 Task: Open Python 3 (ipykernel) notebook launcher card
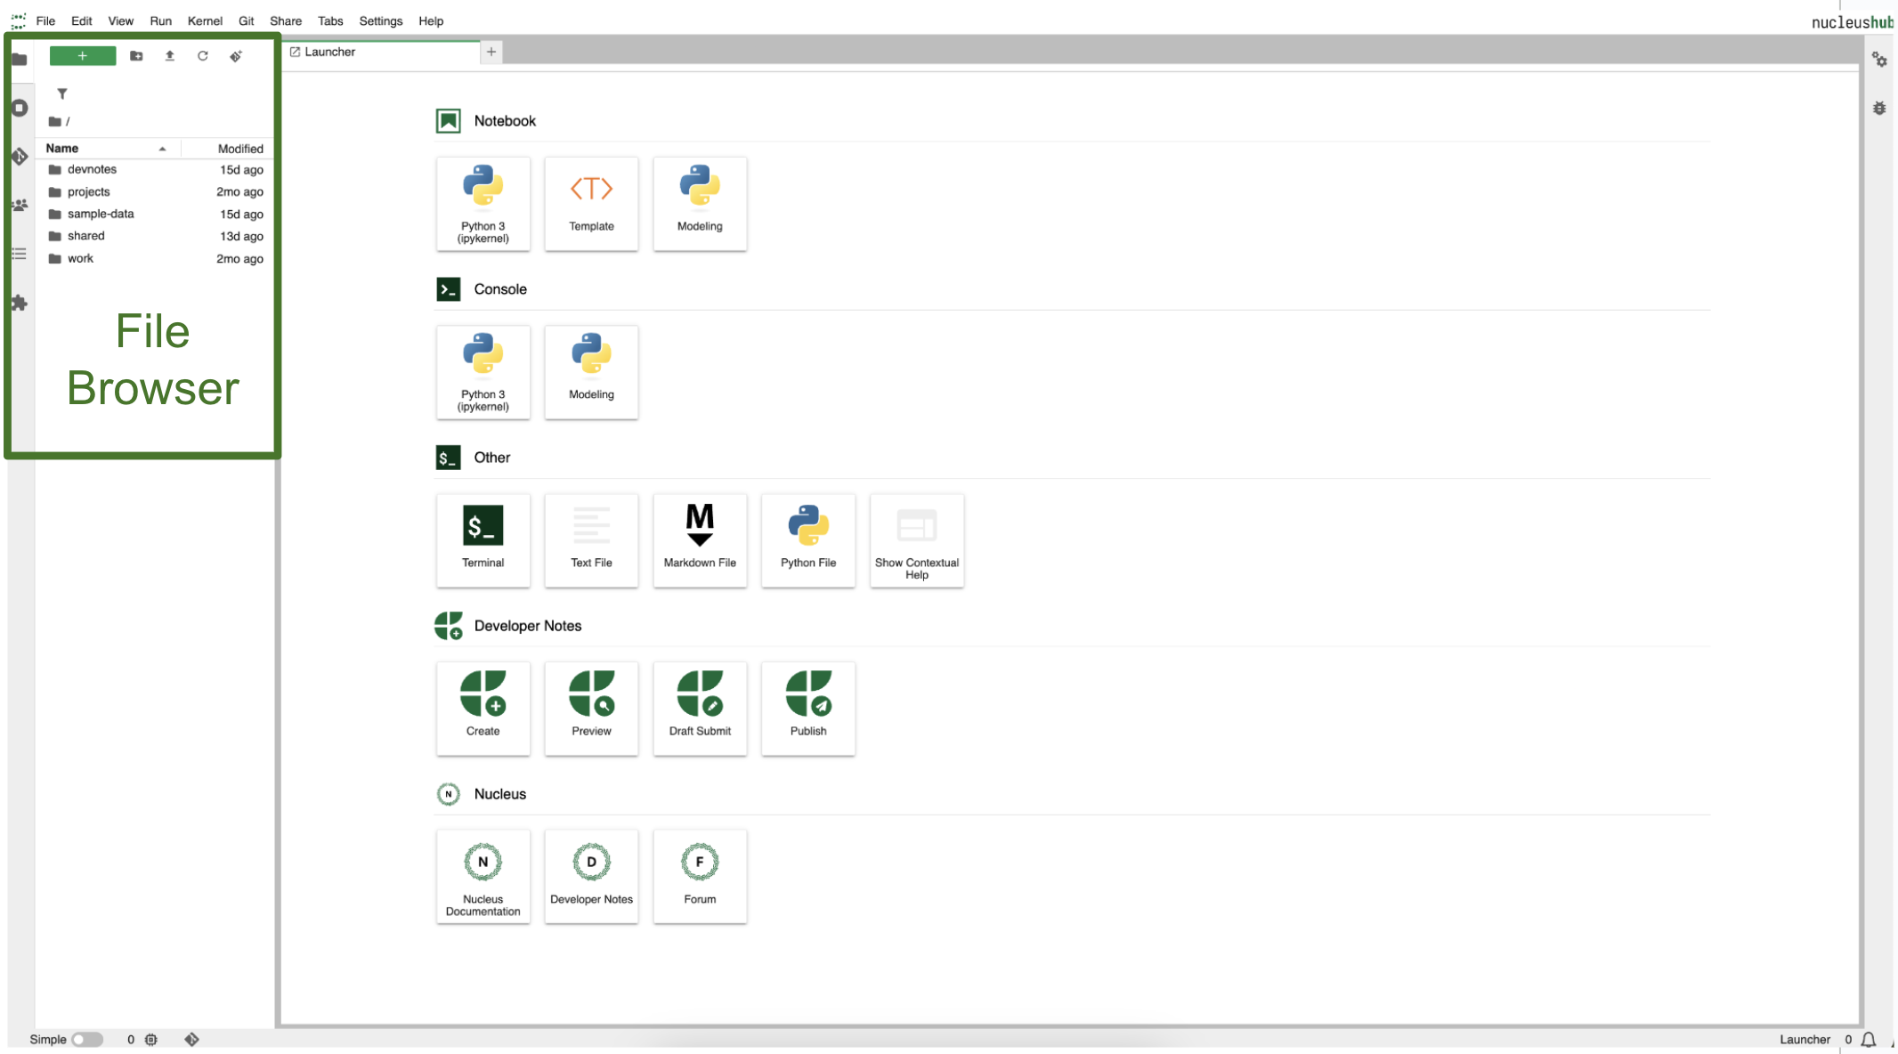(483, 204)
